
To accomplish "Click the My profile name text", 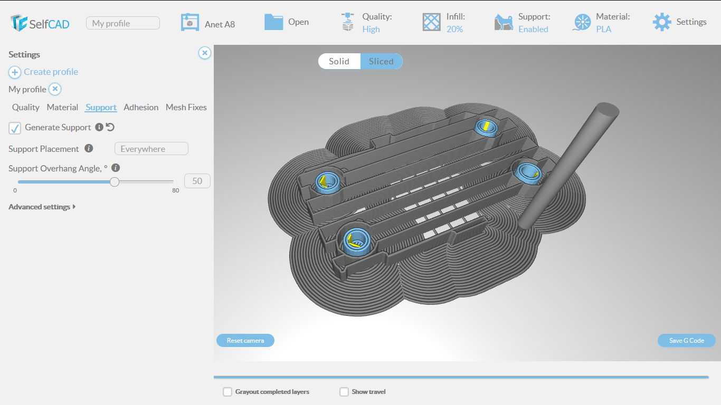I will 27,89.
